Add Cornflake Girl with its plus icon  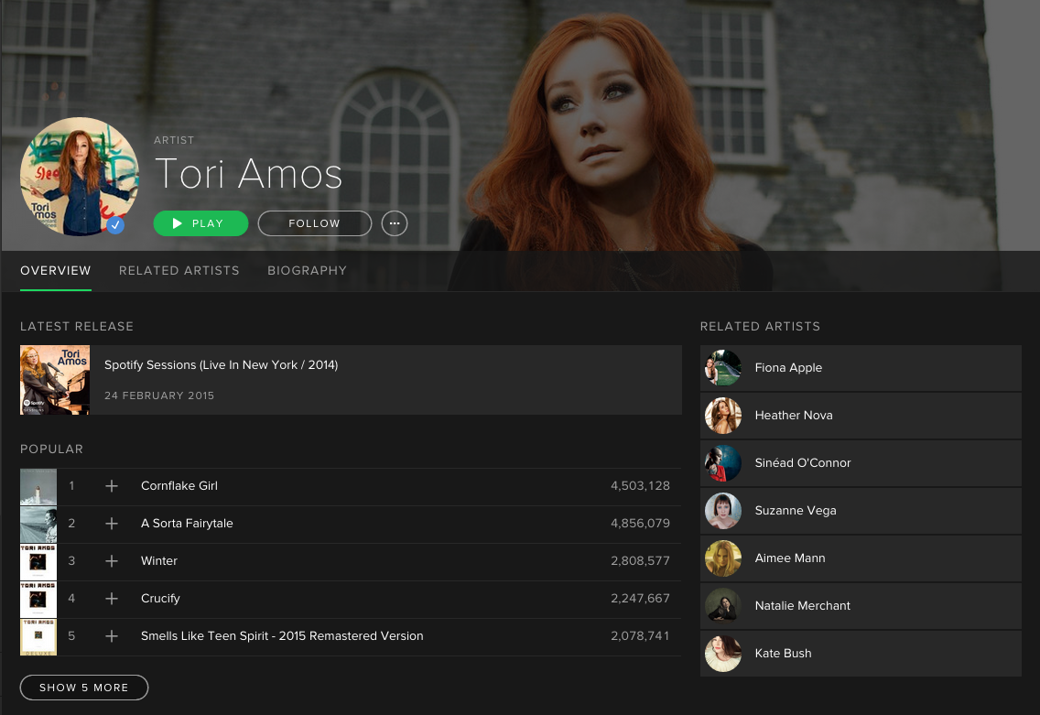coord(112,486)
